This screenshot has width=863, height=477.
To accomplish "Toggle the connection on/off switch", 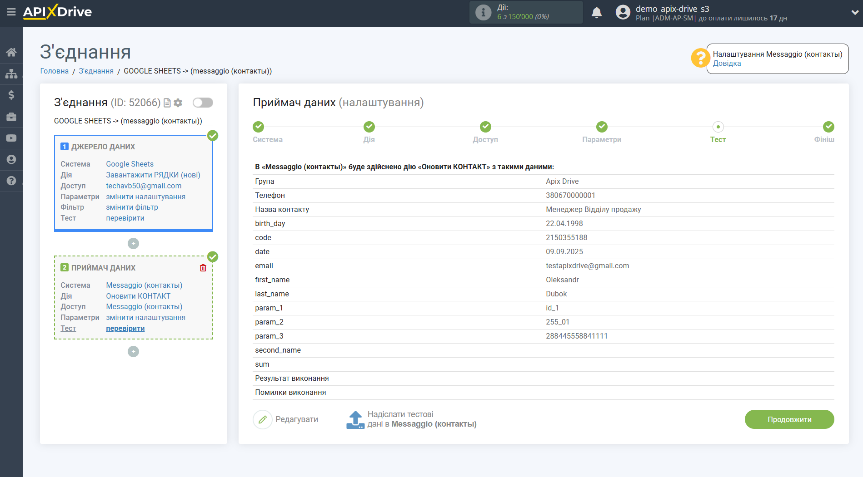I will tap(203, 103).
